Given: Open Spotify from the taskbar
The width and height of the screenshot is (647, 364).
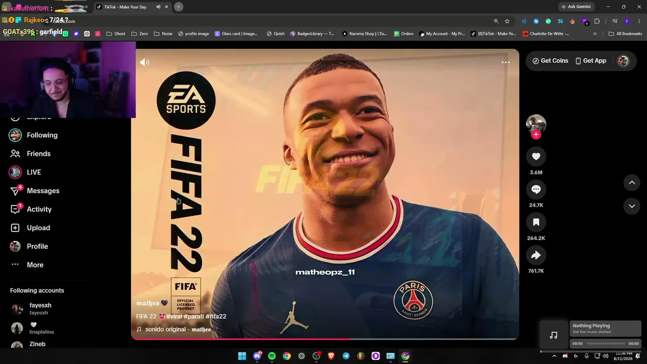Looking at the screenshot, I should coord(272,356).
